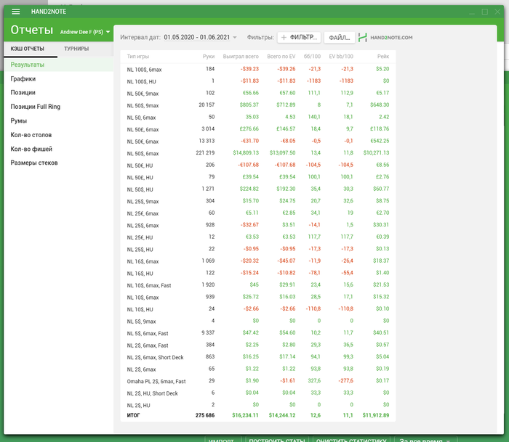Add a new filter with ФИЛЬТР button
Viewport: 509px width, 442px height.
coord(299,37)
